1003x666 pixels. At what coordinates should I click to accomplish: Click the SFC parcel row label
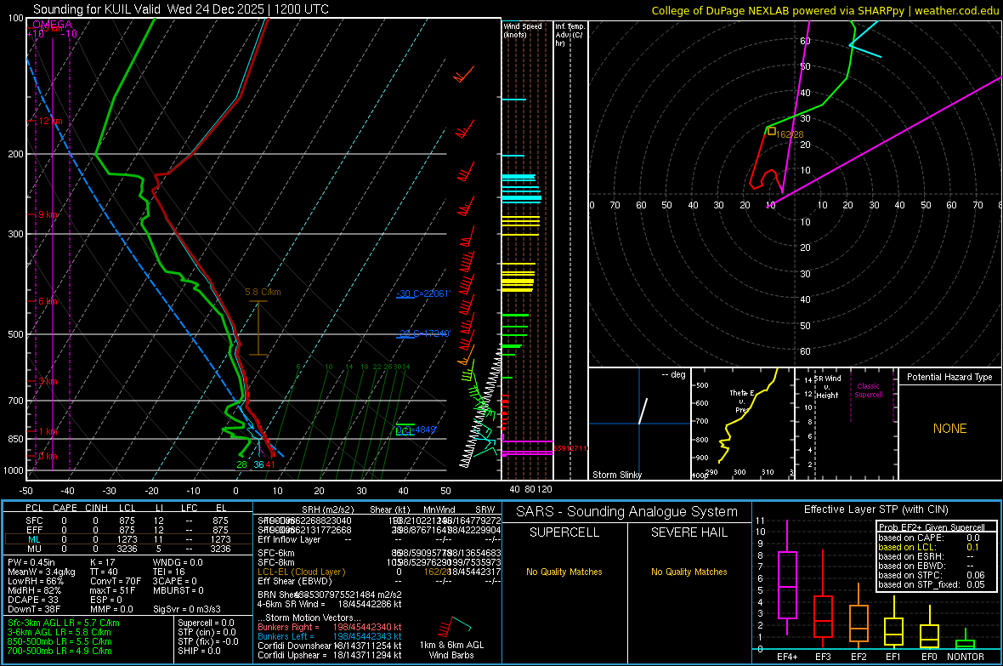click(x=34, y=521)
